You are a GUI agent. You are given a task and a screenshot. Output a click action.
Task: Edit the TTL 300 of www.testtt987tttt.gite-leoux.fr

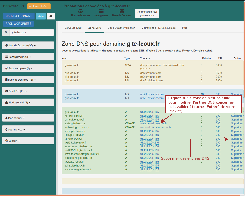point(218,154)
